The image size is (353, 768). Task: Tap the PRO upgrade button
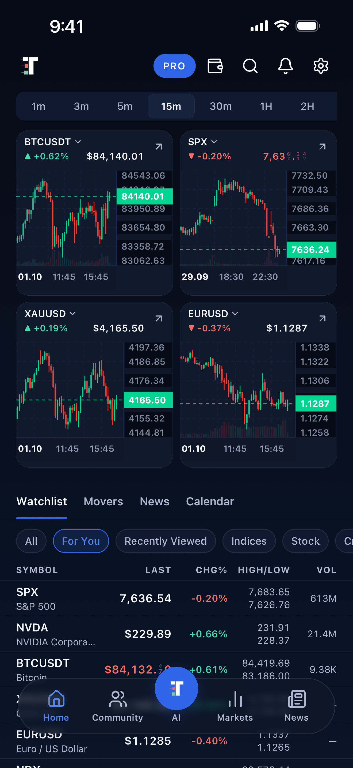pyautogui.click(x=174, y=66)
